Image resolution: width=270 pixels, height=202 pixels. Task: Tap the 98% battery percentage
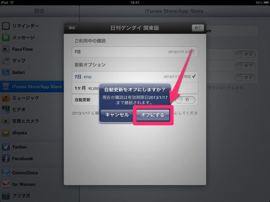point(259,3)
